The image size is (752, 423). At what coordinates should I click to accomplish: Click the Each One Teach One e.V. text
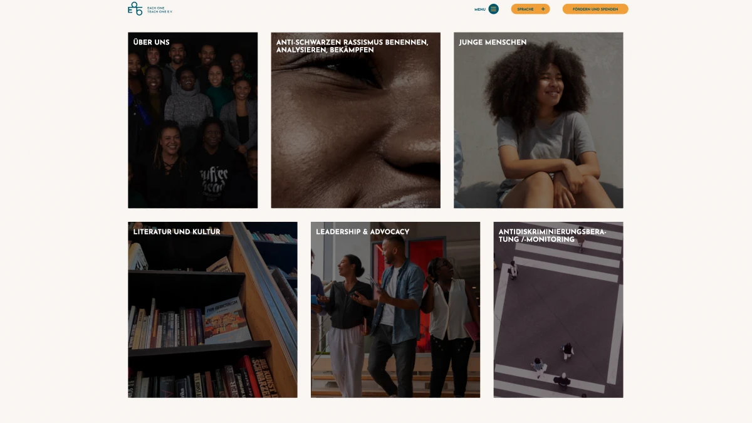click(x=159, y=10)
